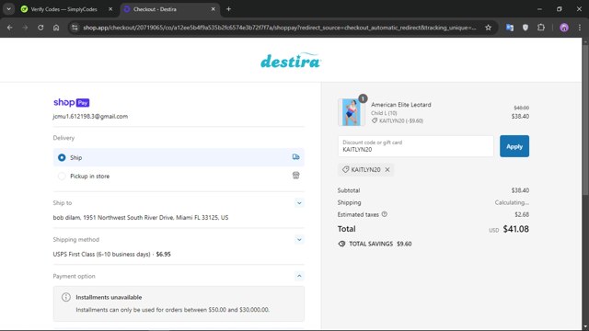Screen dimensions: 589x331
Task: Click the address bar URL
Action: coord(280,28)
